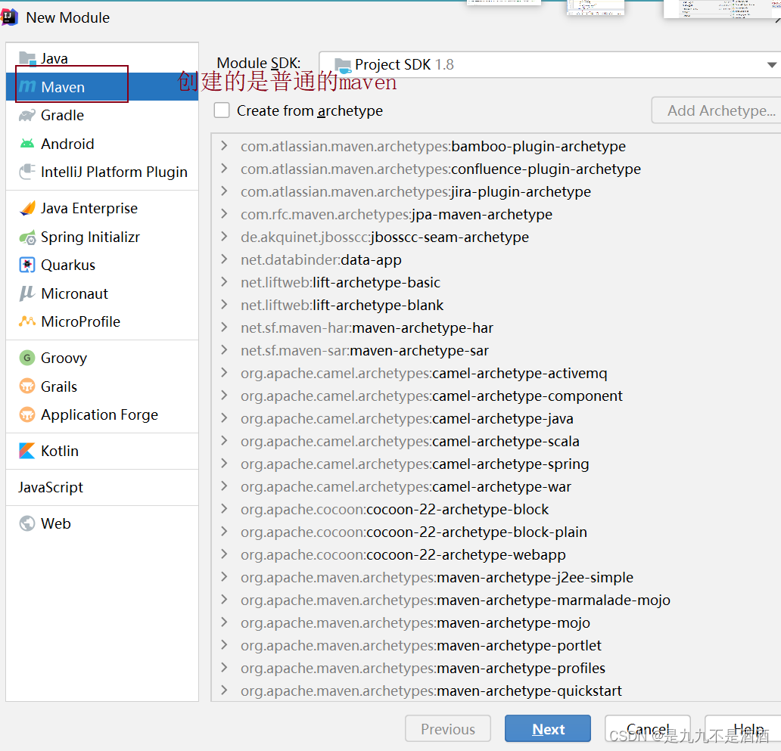Click Add Archetype button
The height and width of the screenshot is (751, 781).
[717, 110]
